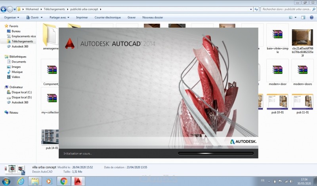This screenshot has height=186, width=317.
Task: Select Emplacements récents in the sidebar
Action: click(21, 36)
